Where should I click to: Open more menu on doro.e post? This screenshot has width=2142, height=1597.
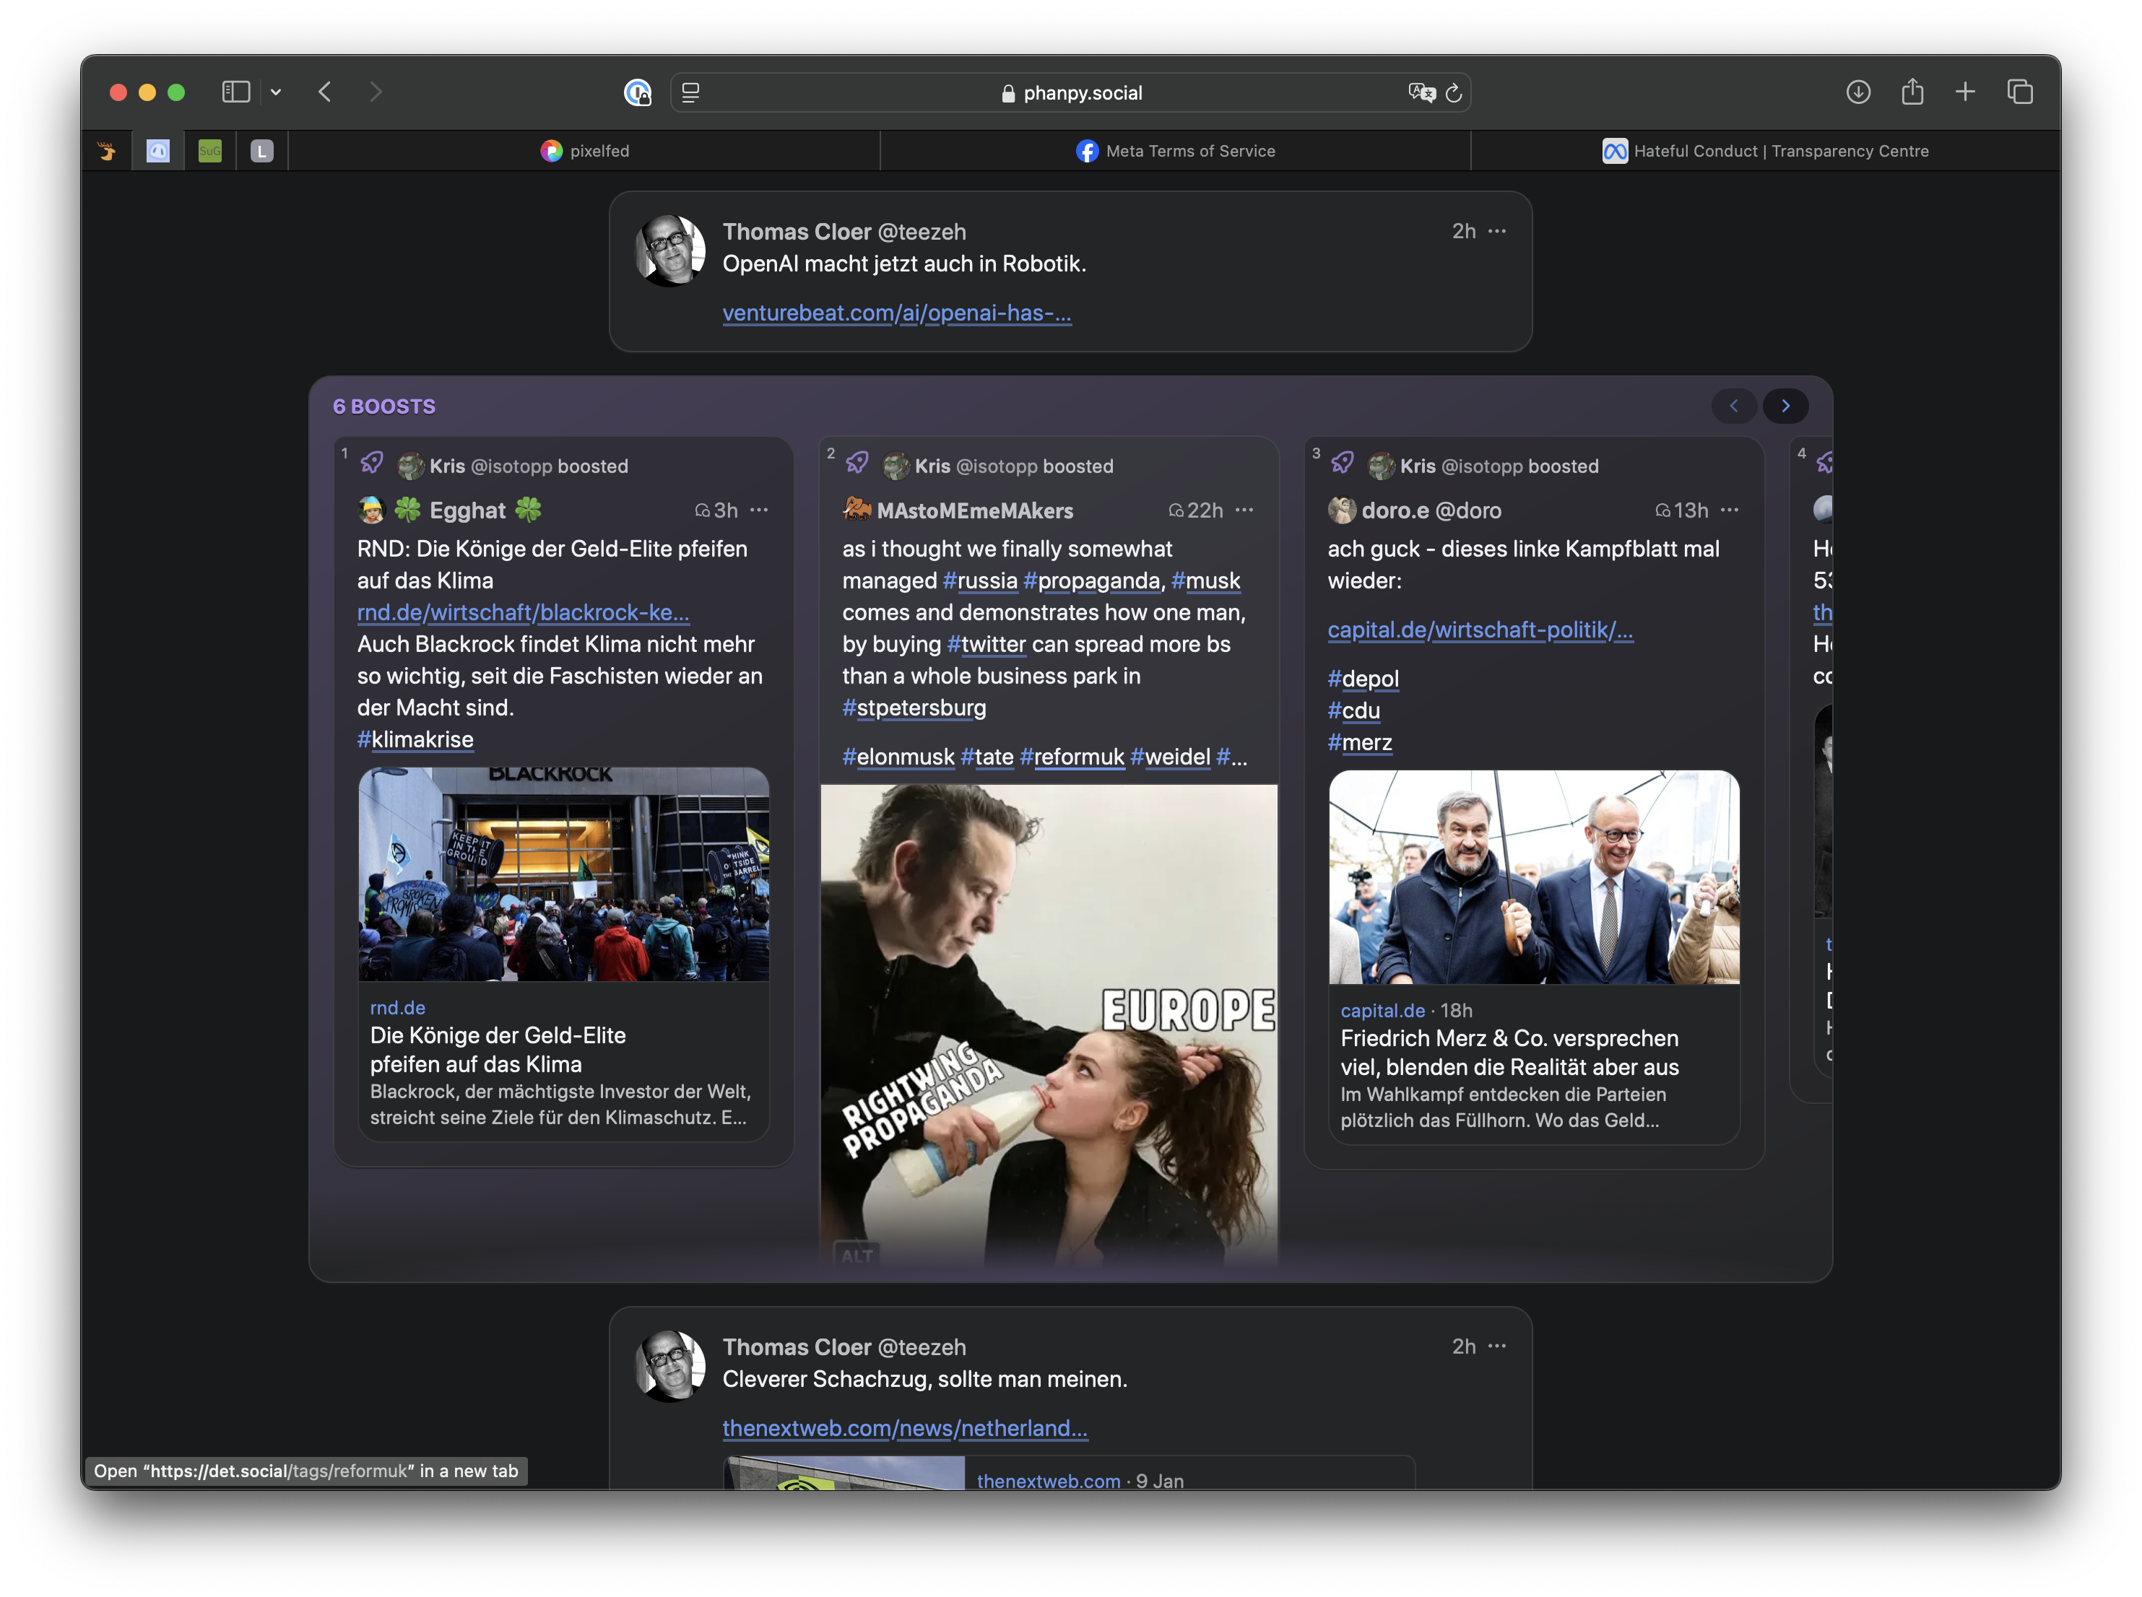coord(1730,510)
